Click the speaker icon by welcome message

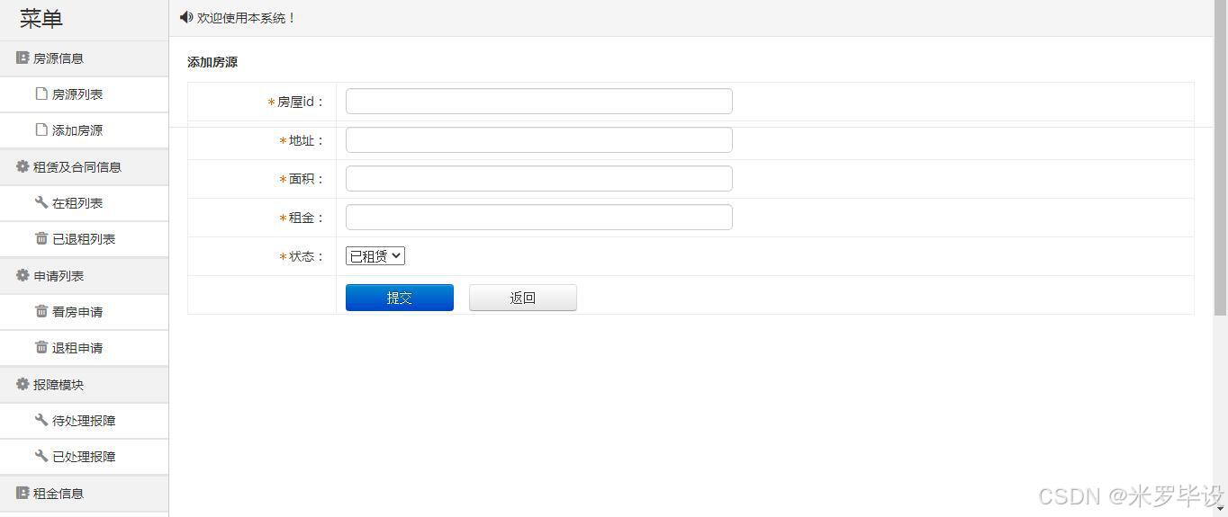186,17
